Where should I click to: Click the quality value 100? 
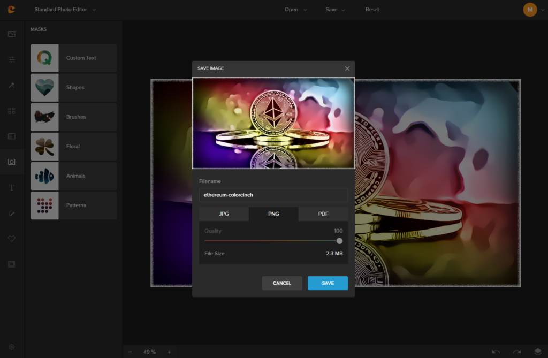[x=338, y=231]
